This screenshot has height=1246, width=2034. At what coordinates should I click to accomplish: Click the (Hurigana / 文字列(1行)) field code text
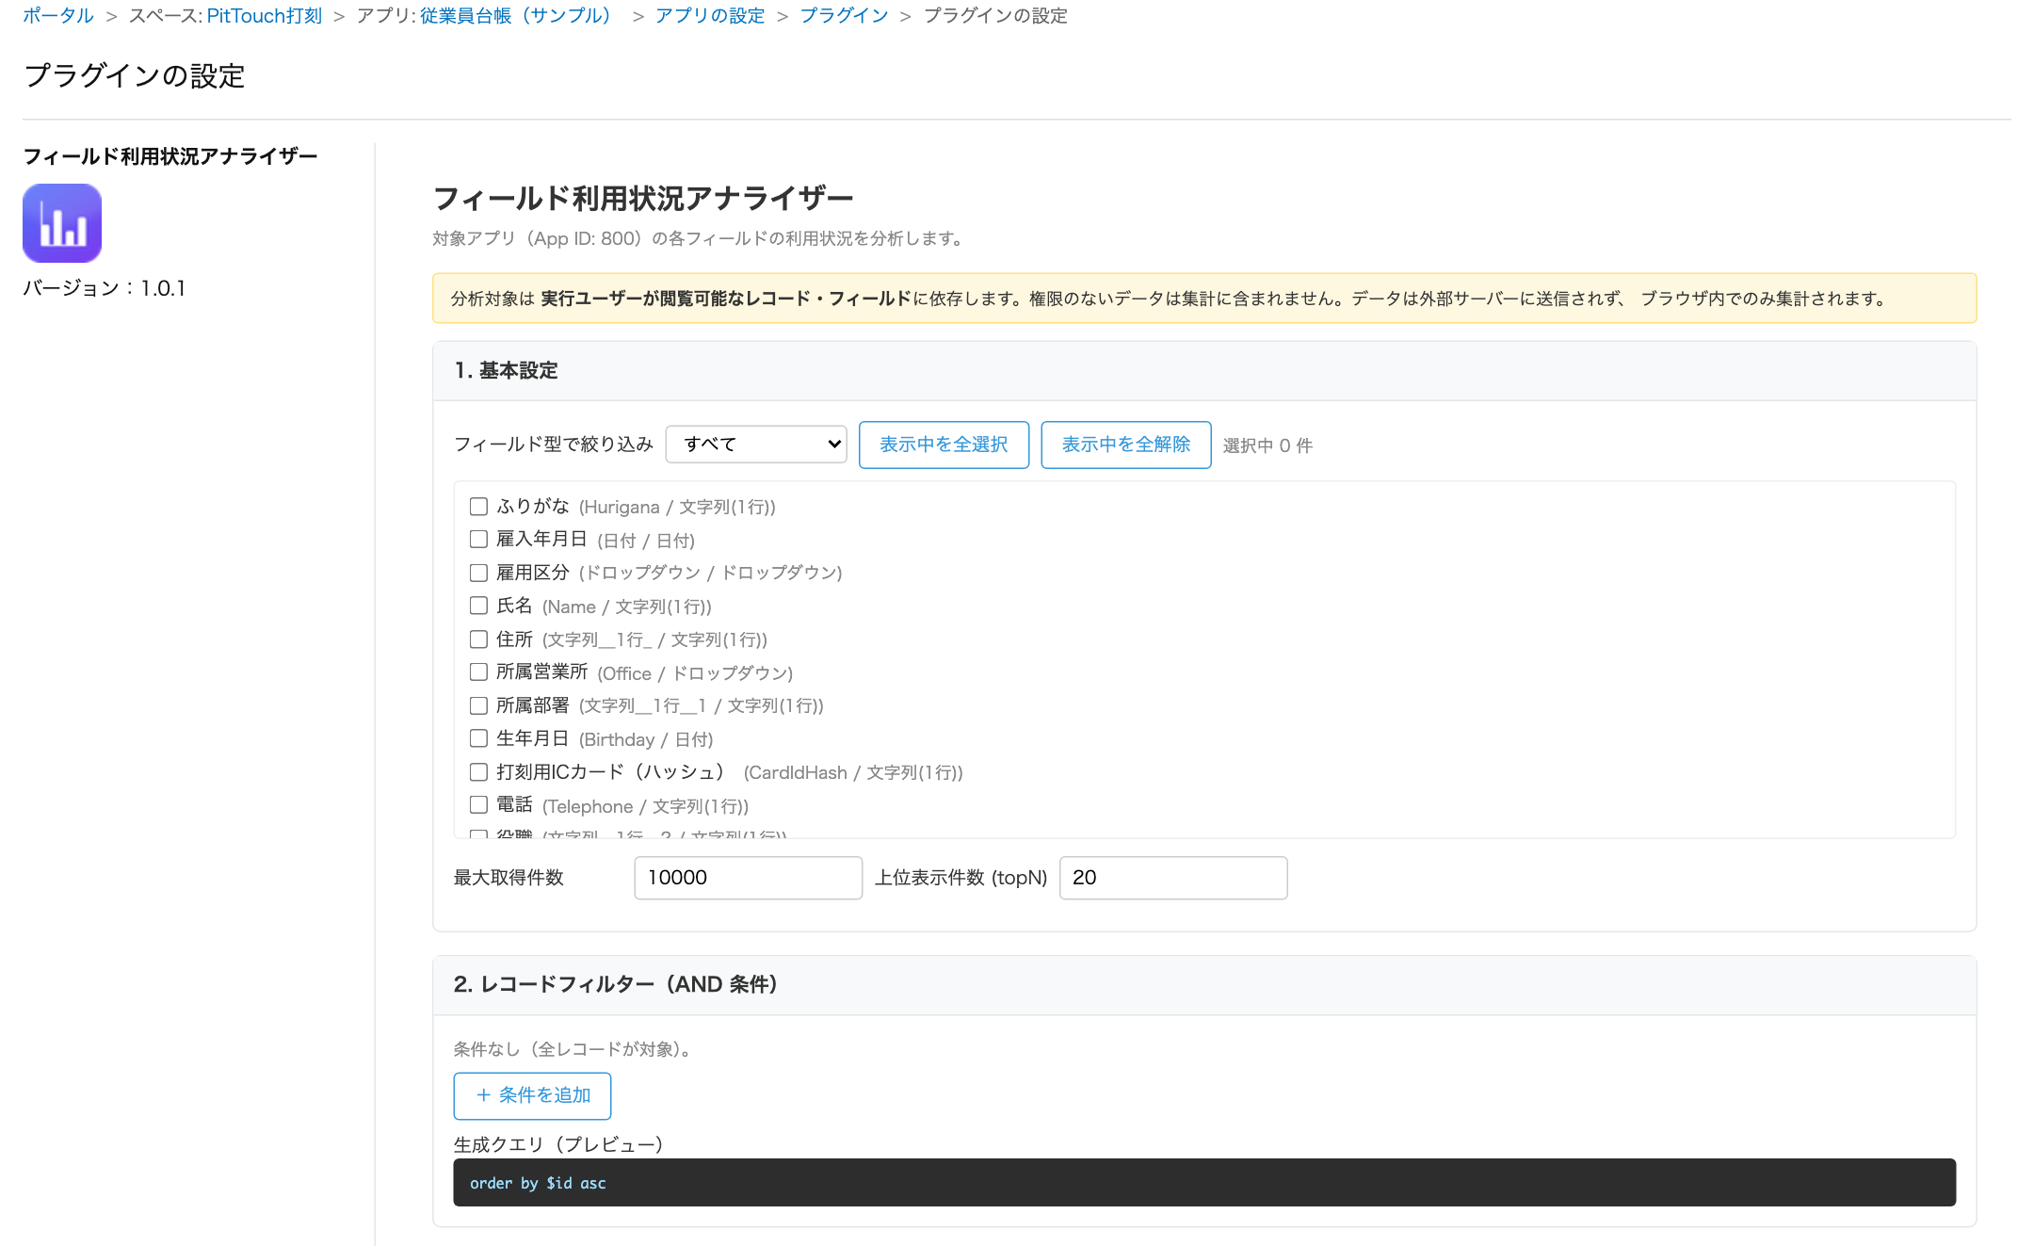pyautogui.click(x=677, y=508)
